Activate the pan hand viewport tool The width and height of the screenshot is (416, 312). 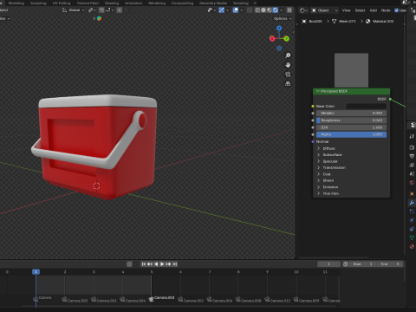point(288,65)
